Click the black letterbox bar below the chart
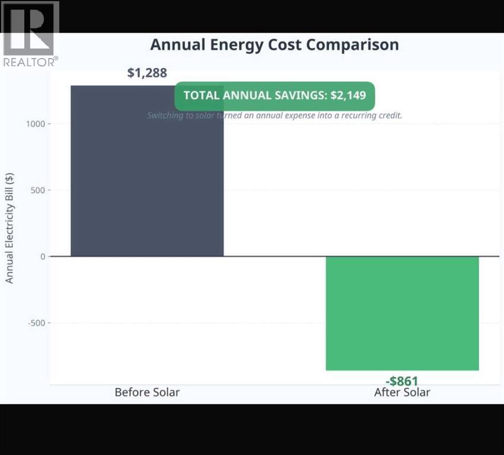 pos(252,430)
